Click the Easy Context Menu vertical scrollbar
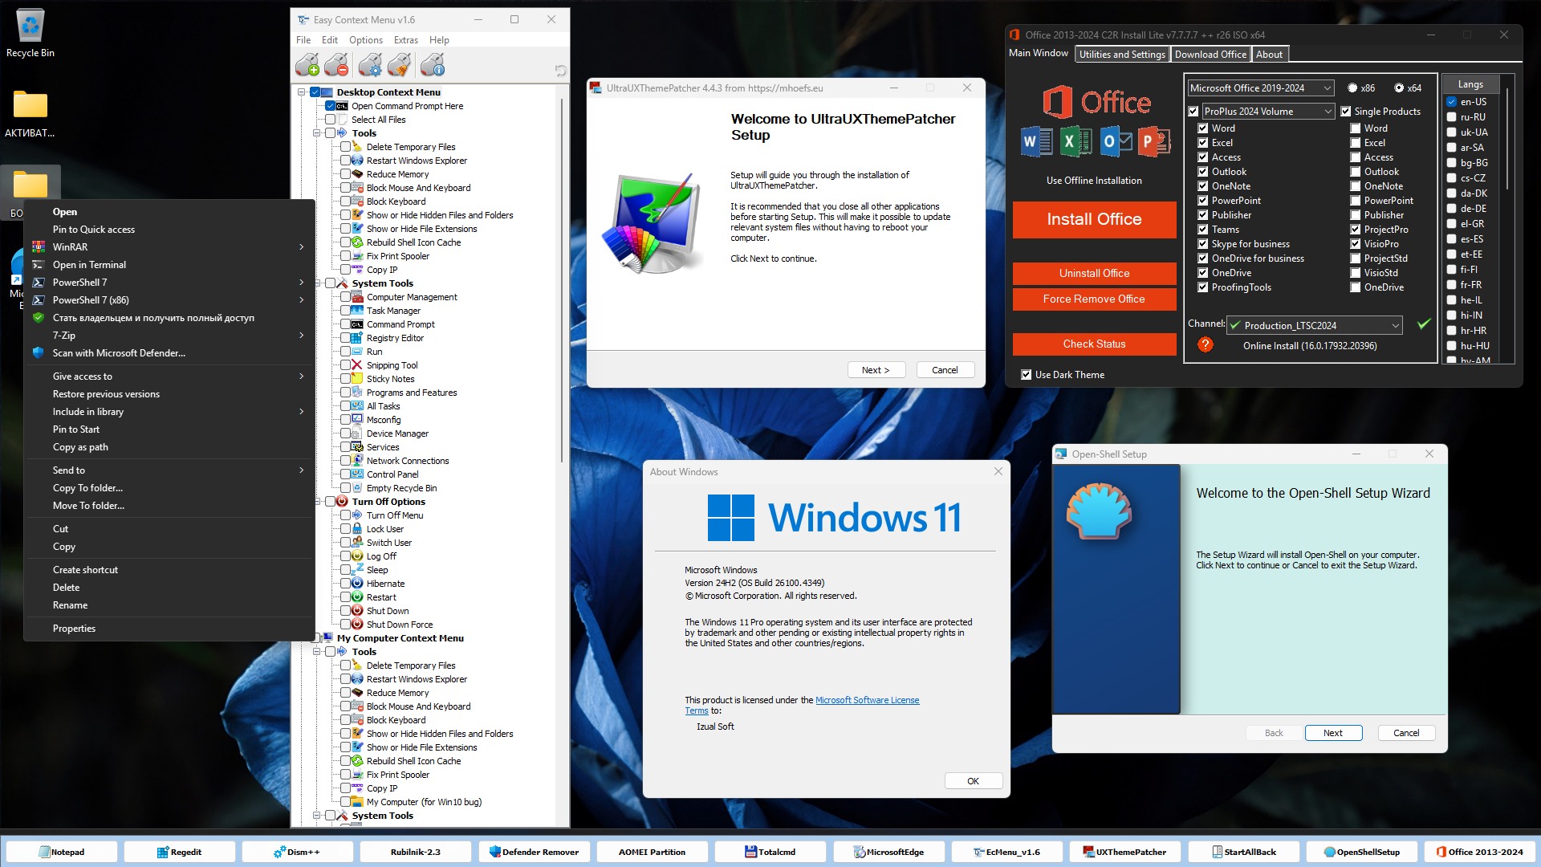The height and width of the screenshot is (867, 1541). (x=562, y=281)
